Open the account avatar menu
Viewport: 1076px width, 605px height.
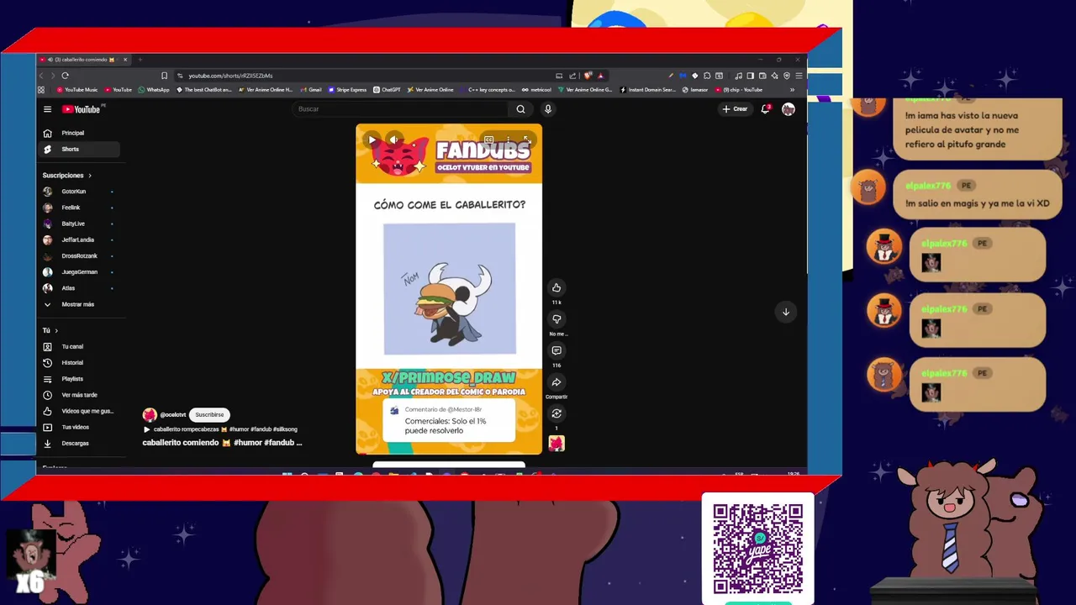(789, 109)
